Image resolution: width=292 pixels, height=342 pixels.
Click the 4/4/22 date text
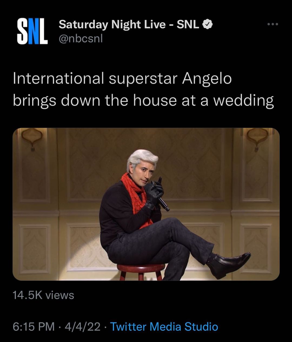pos(82,327)
